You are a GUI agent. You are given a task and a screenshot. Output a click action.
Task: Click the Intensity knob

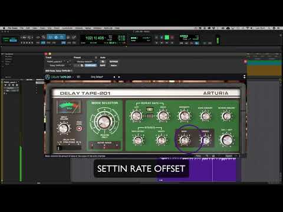click(184, 115)
